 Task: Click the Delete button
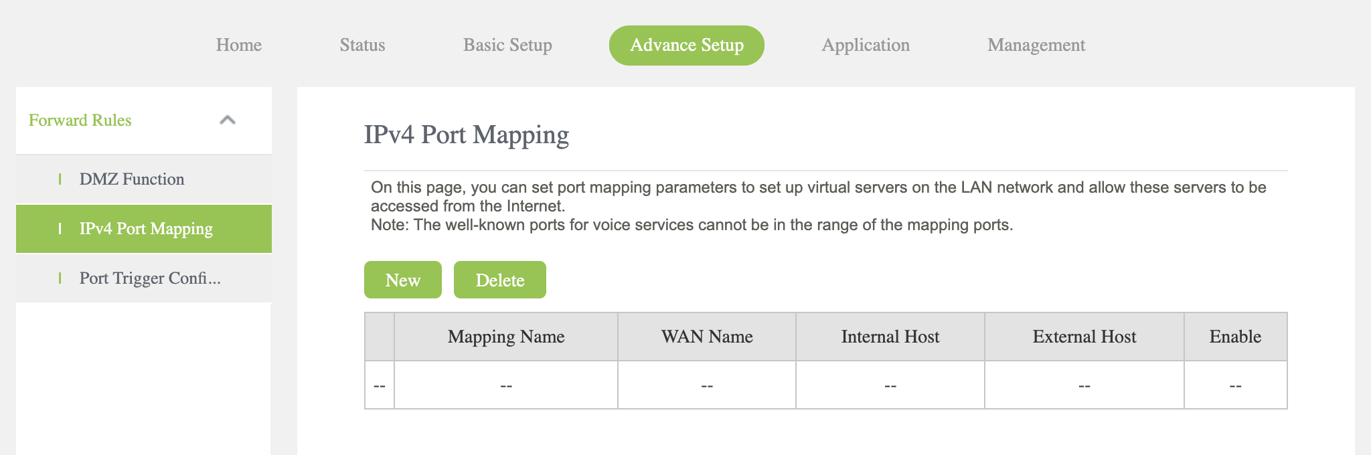click(500, 280)
